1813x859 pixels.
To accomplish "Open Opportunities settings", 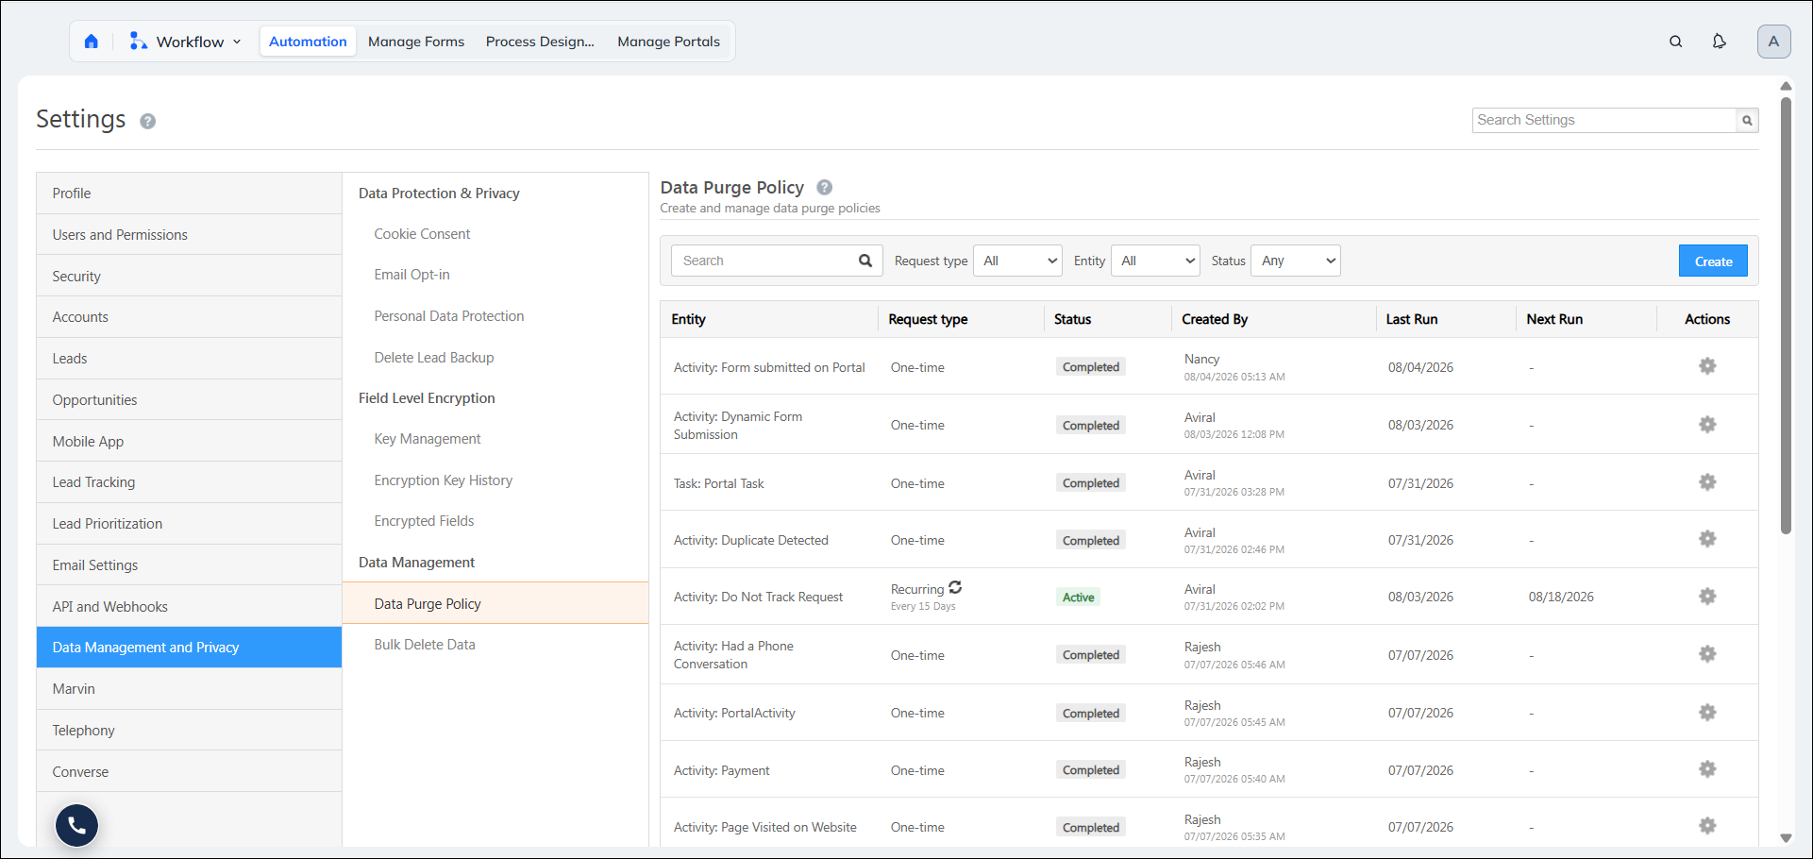I will [x=189, y=400].
